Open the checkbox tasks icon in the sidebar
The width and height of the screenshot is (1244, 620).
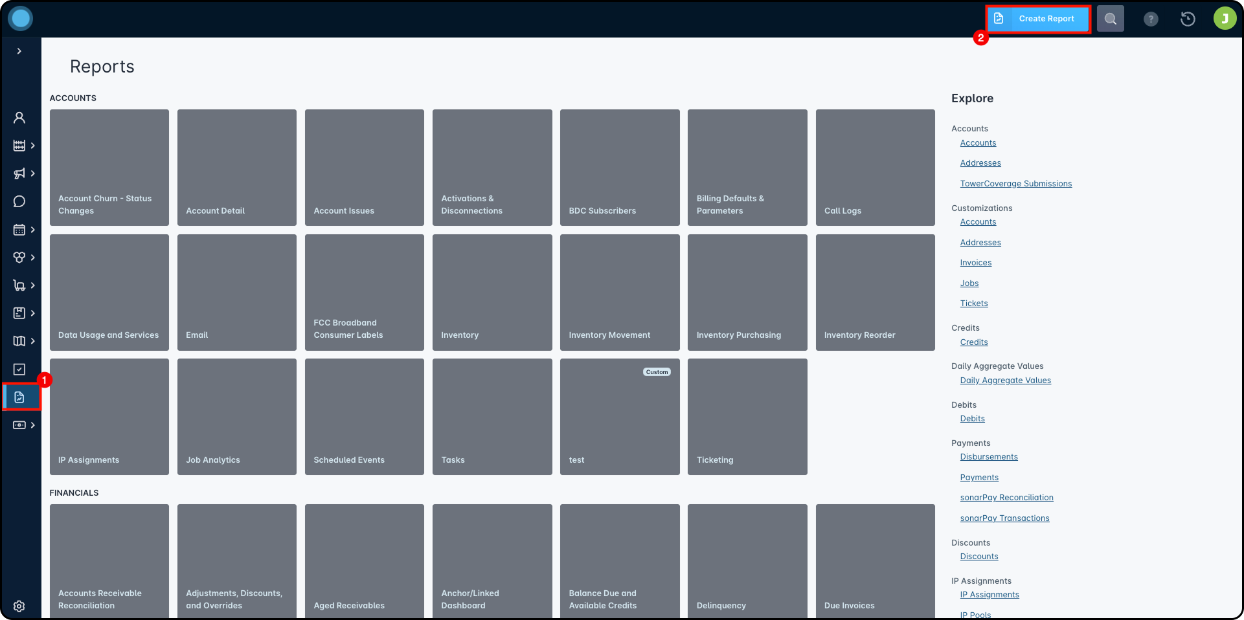tap(19, 369)
